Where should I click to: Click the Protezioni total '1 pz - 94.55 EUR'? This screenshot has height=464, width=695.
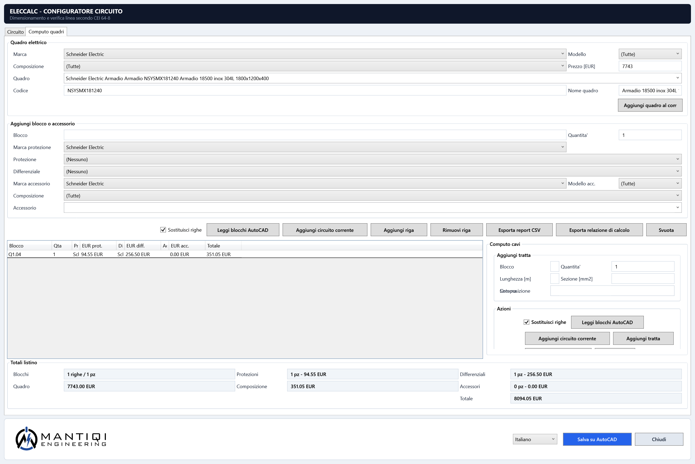tap(373, 374)
